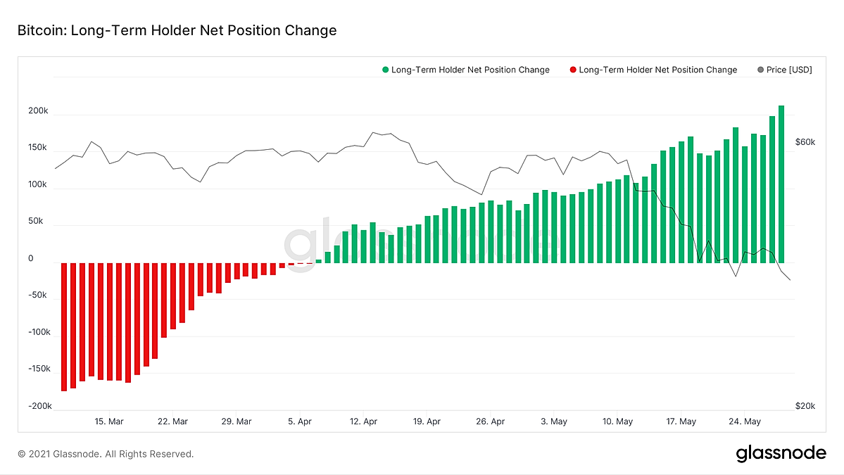
Task: Toggle the red Long-Term Holder legend dot
Action: tap(573, 70)
